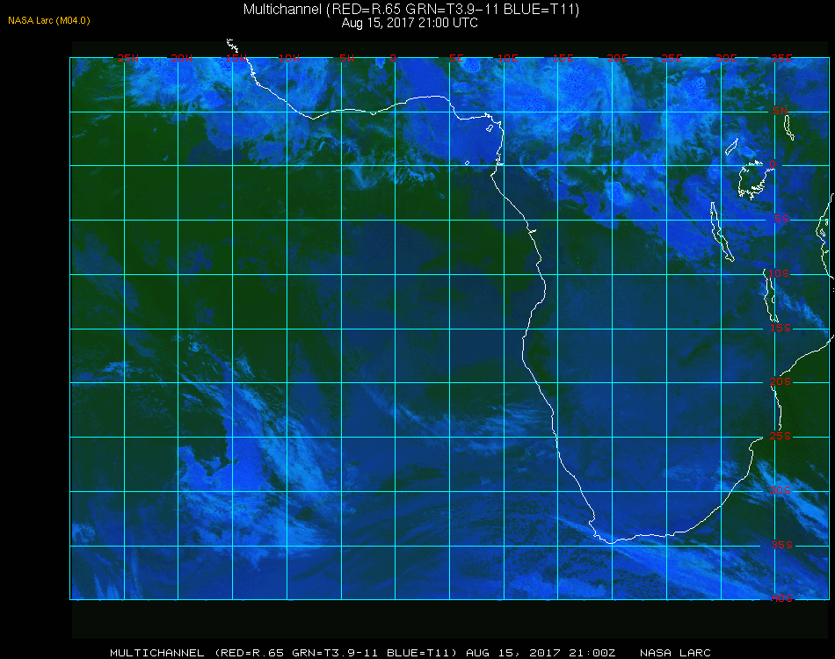835x659 pixels.
Task: Click the 25E longitude label
Action: tap(672, 58)
